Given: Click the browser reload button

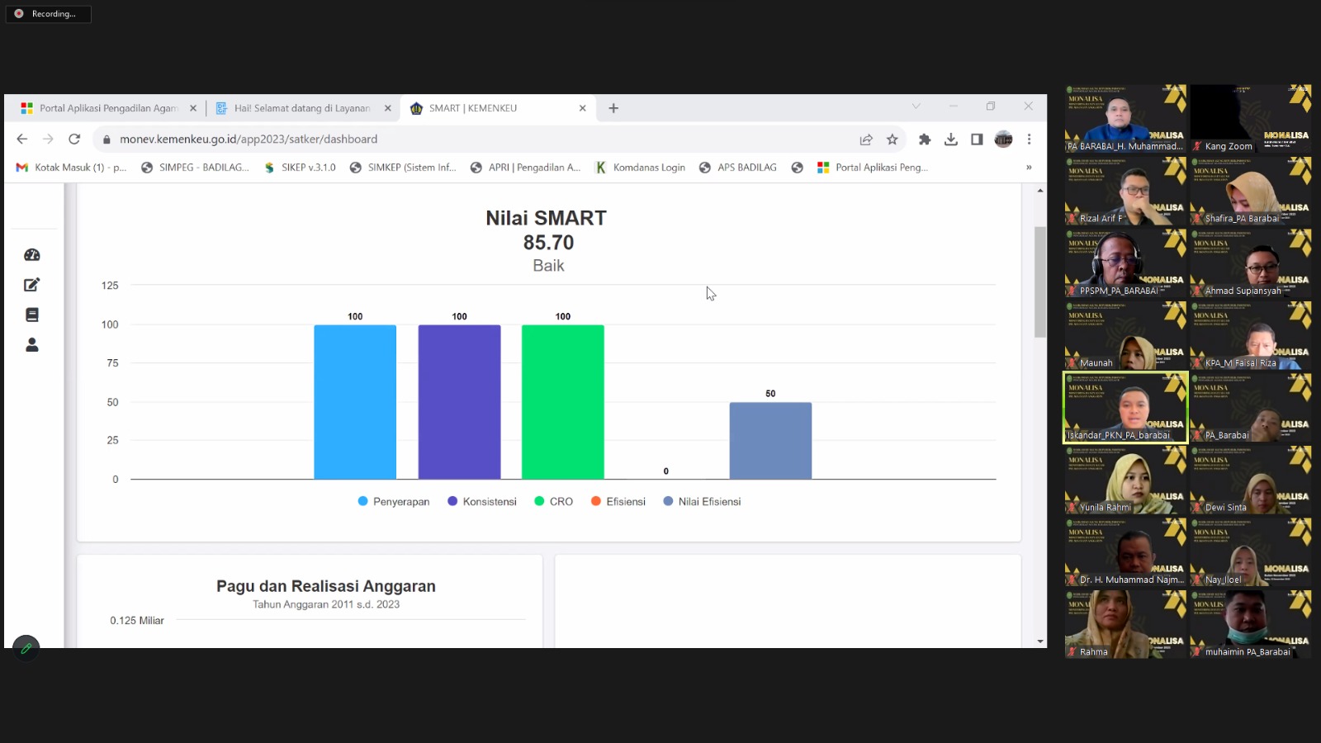Looking at the screenshot, I should point(74,140).
